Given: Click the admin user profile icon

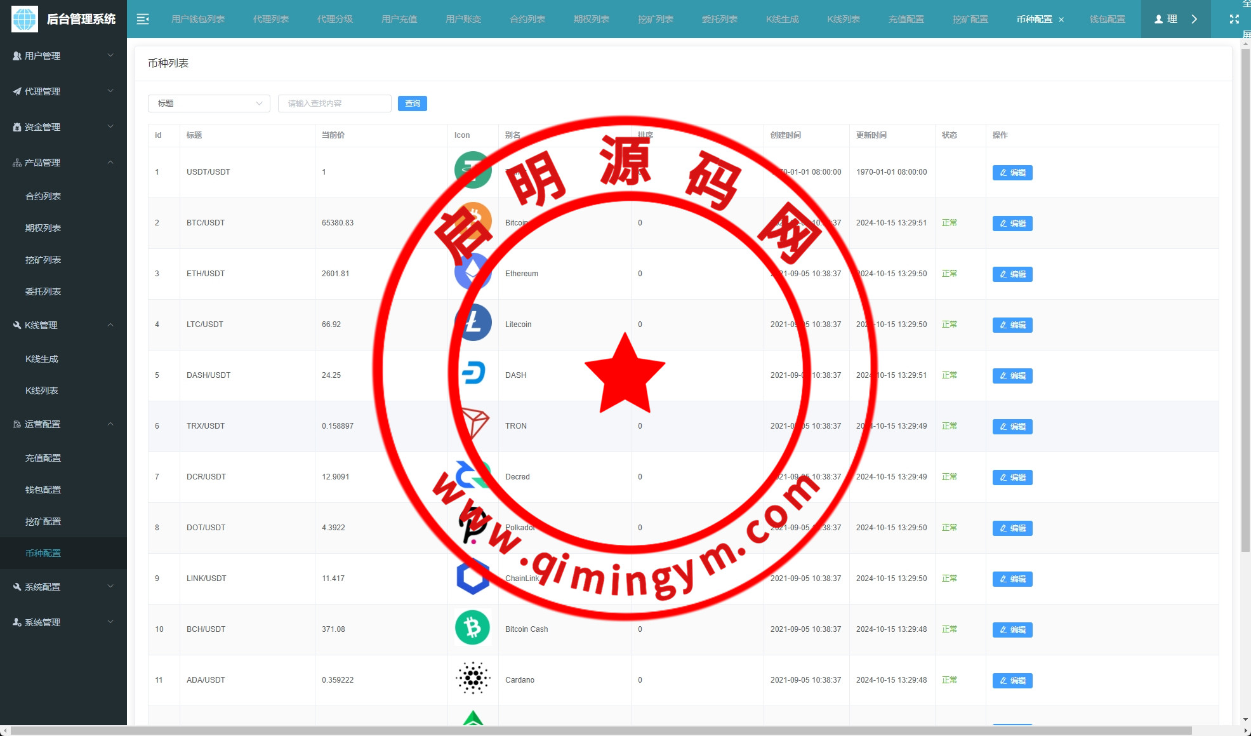Looking at the screenshot, I should (x=1159, y=19).
